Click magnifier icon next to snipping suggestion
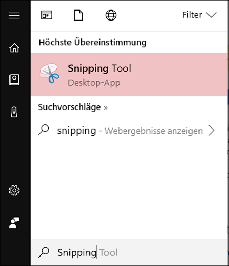This screenshot has width=229, height=266. point(44,130)
